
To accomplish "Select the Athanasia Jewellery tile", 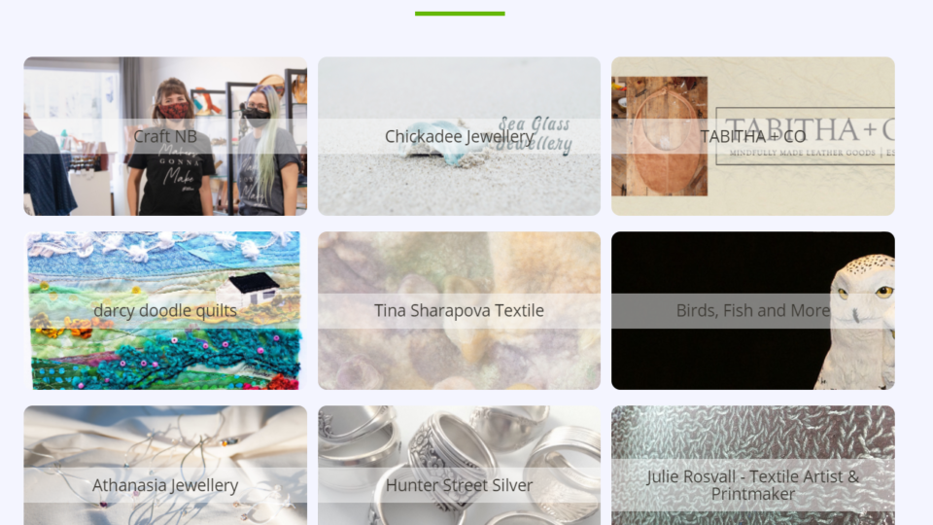I will (x=165, y=466).
